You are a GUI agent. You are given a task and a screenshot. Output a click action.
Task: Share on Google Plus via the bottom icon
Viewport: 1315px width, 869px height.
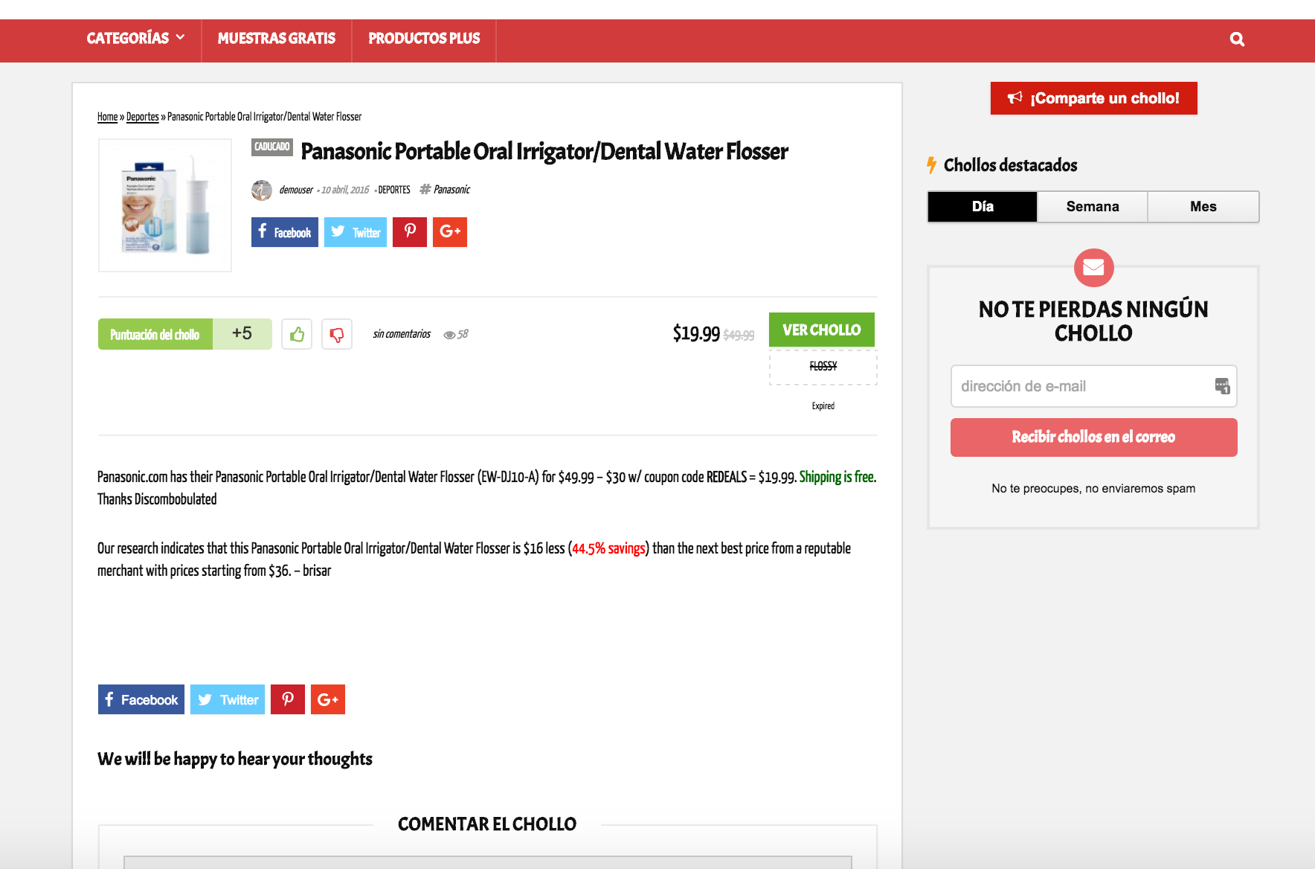(x=328, y=699)
